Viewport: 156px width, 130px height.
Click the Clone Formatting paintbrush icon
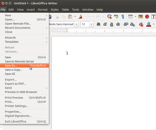(80, 17)
